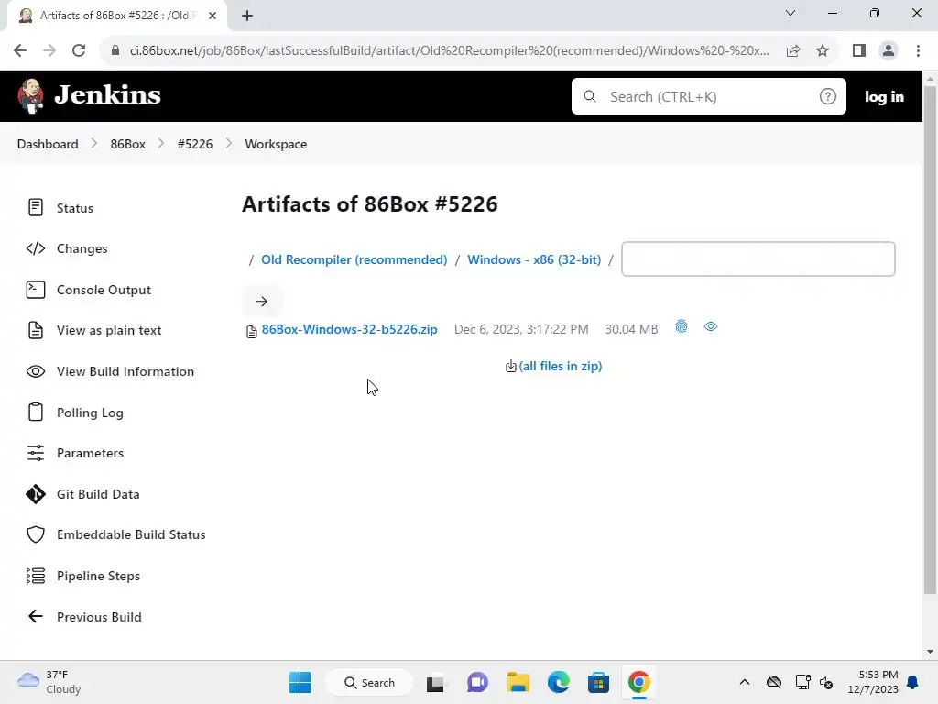Bookmark this page with the star

coord(823,51)
